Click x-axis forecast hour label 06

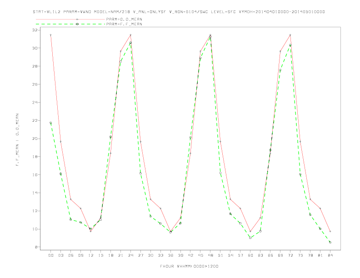[x=71, y=255]
